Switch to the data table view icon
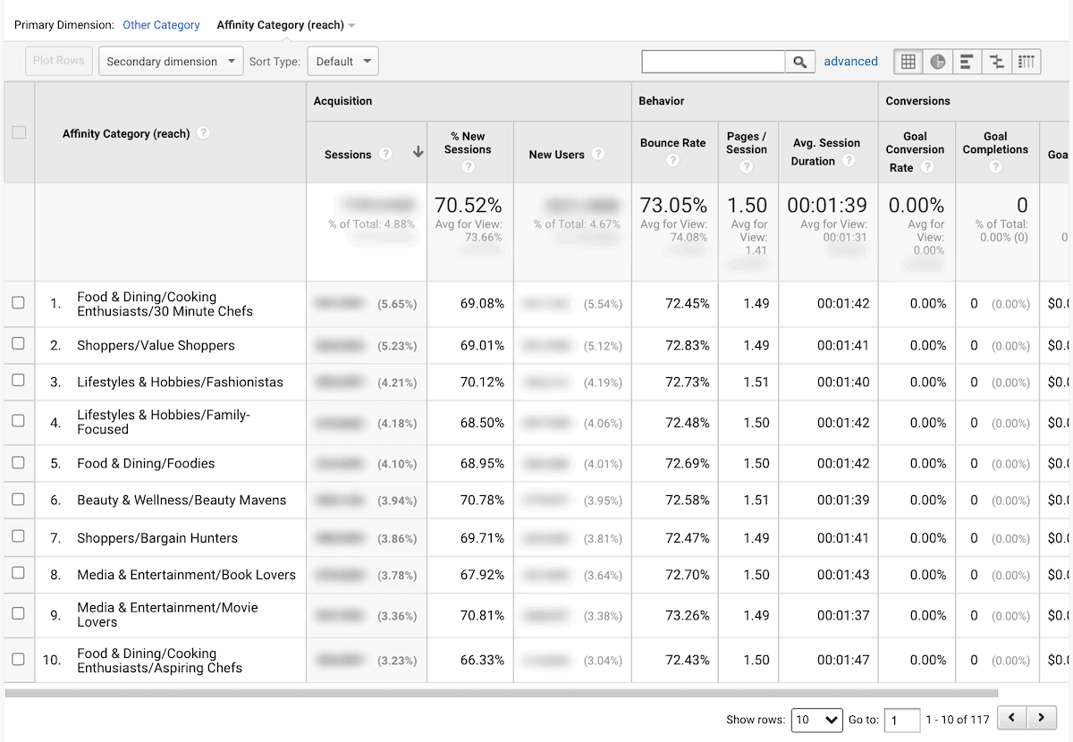This screenshot has width=1073, height=742. point(908,62)
